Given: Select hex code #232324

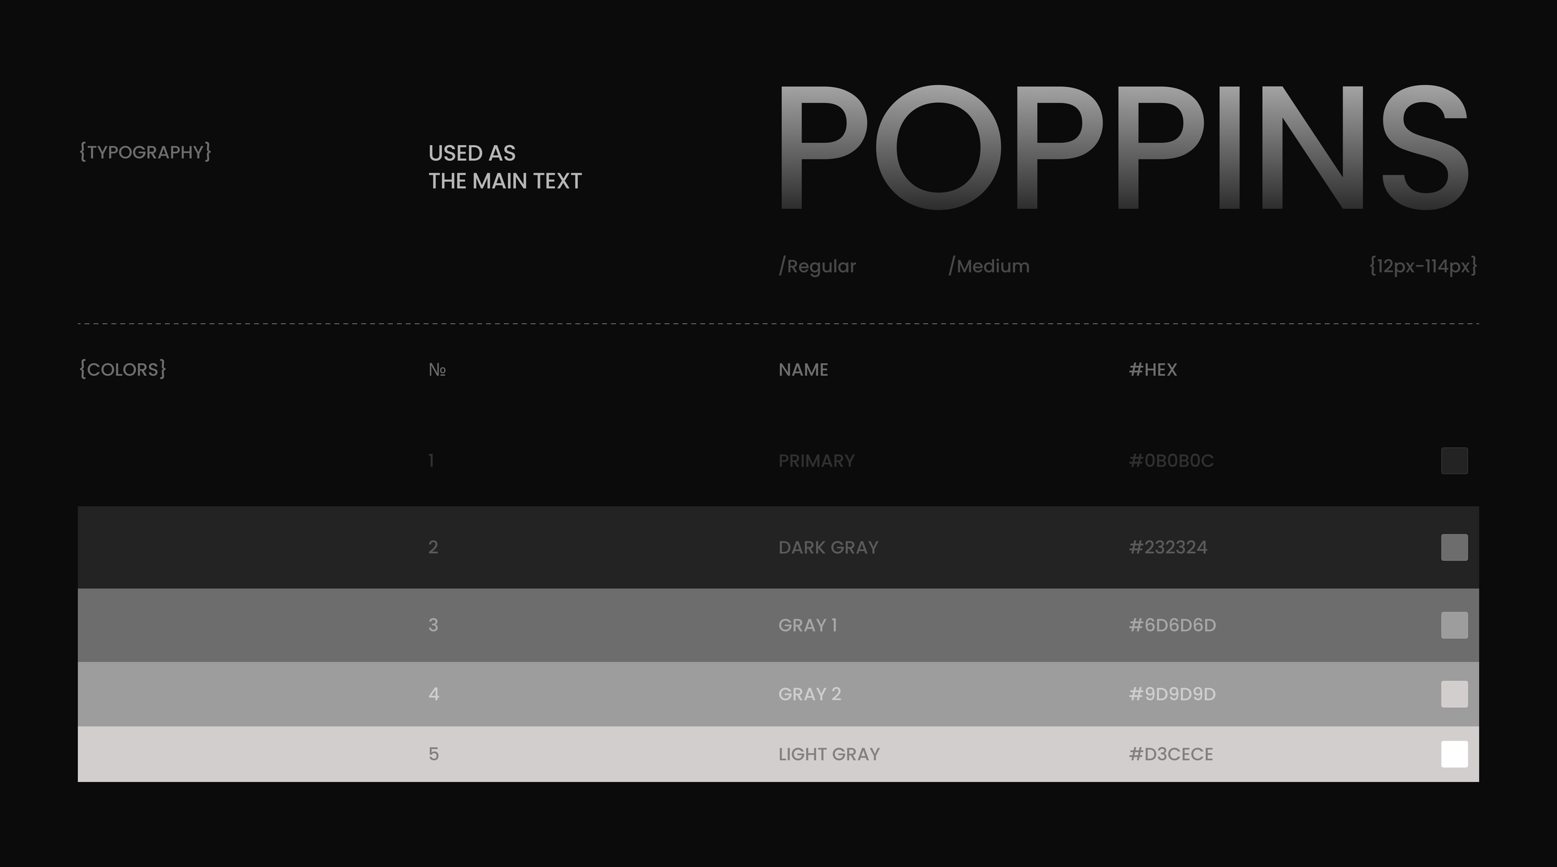Looking at the screenshot, I should pos(1168,547).
